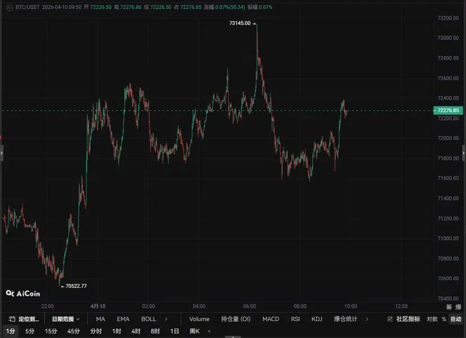Select the 8时 timeframe tab
466x338 pixels.
point(155,331)
